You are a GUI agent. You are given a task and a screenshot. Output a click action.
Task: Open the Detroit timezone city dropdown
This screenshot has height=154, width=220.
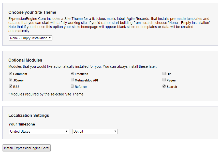click(x=95, y=131)
